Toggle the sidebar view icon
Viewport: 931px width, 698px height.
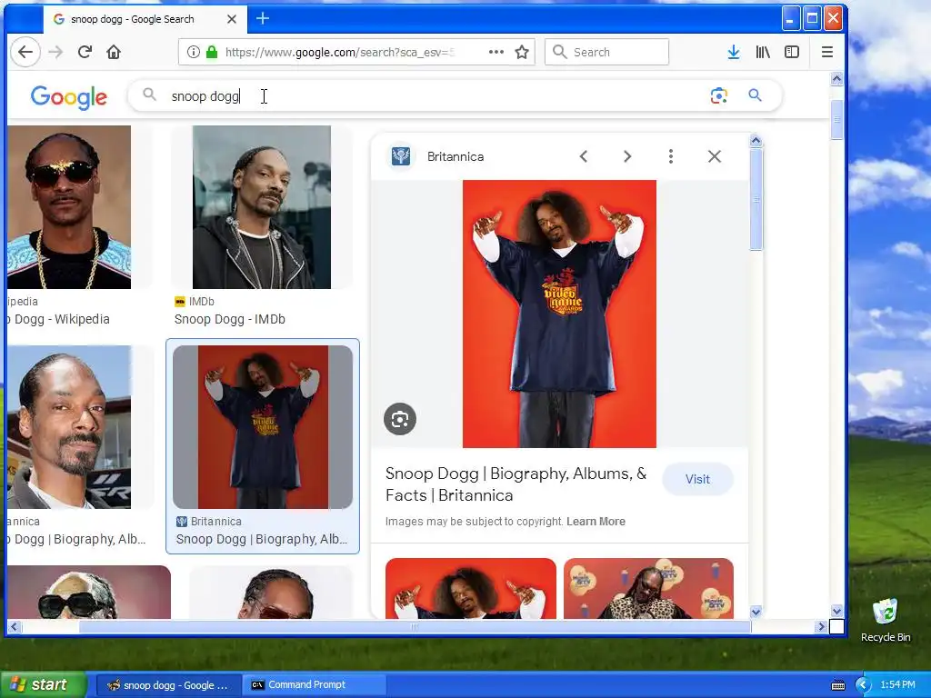(x=792, y=52)
